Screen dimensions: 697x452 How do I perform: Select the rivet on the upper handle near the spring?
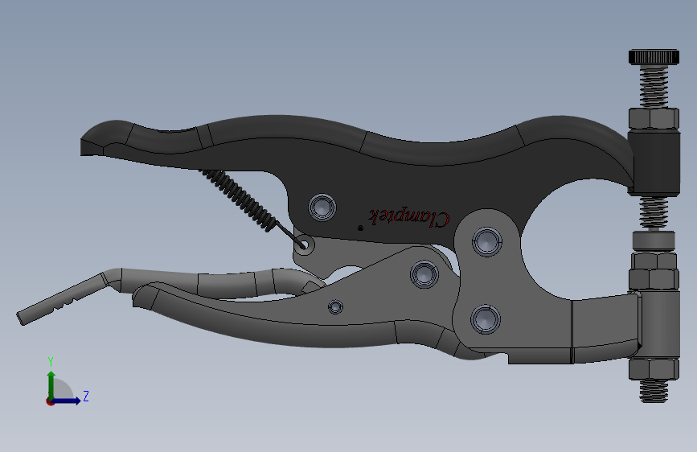322,208
